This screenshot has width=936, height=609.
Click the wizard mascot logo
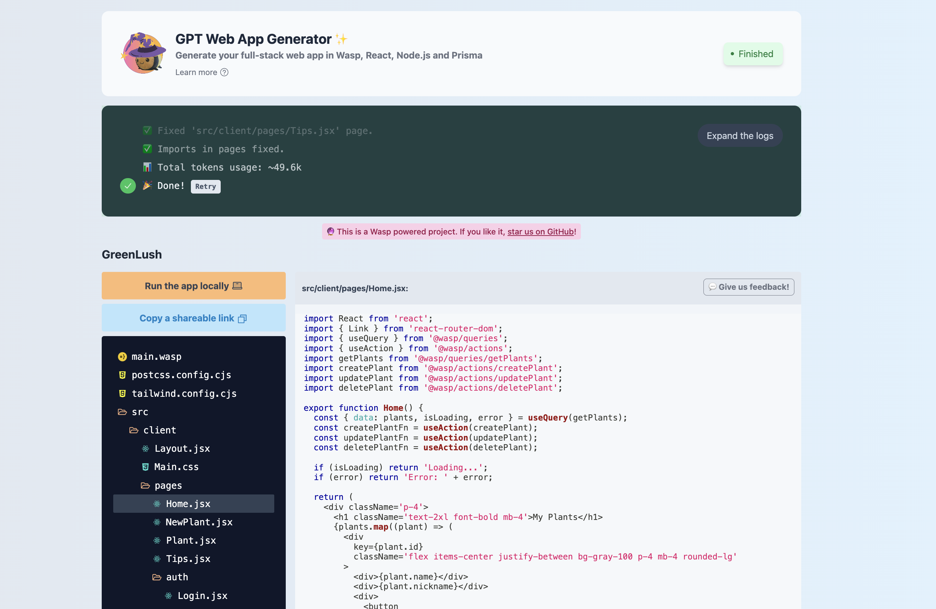(x=143, y=53)
